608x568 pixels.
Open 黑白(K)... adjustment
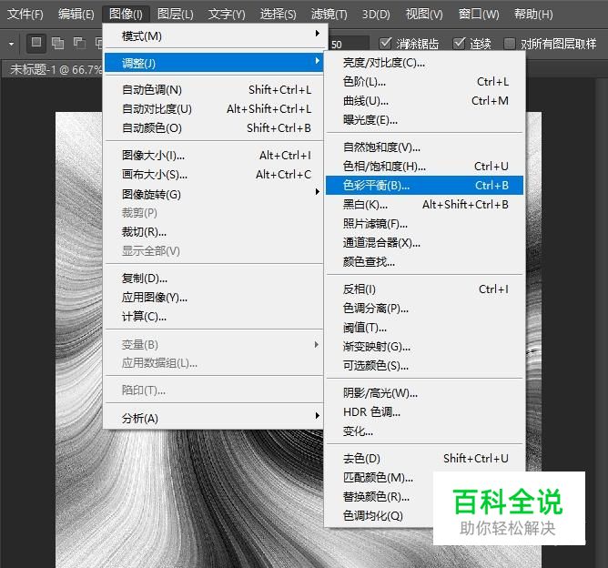point(424,204)
